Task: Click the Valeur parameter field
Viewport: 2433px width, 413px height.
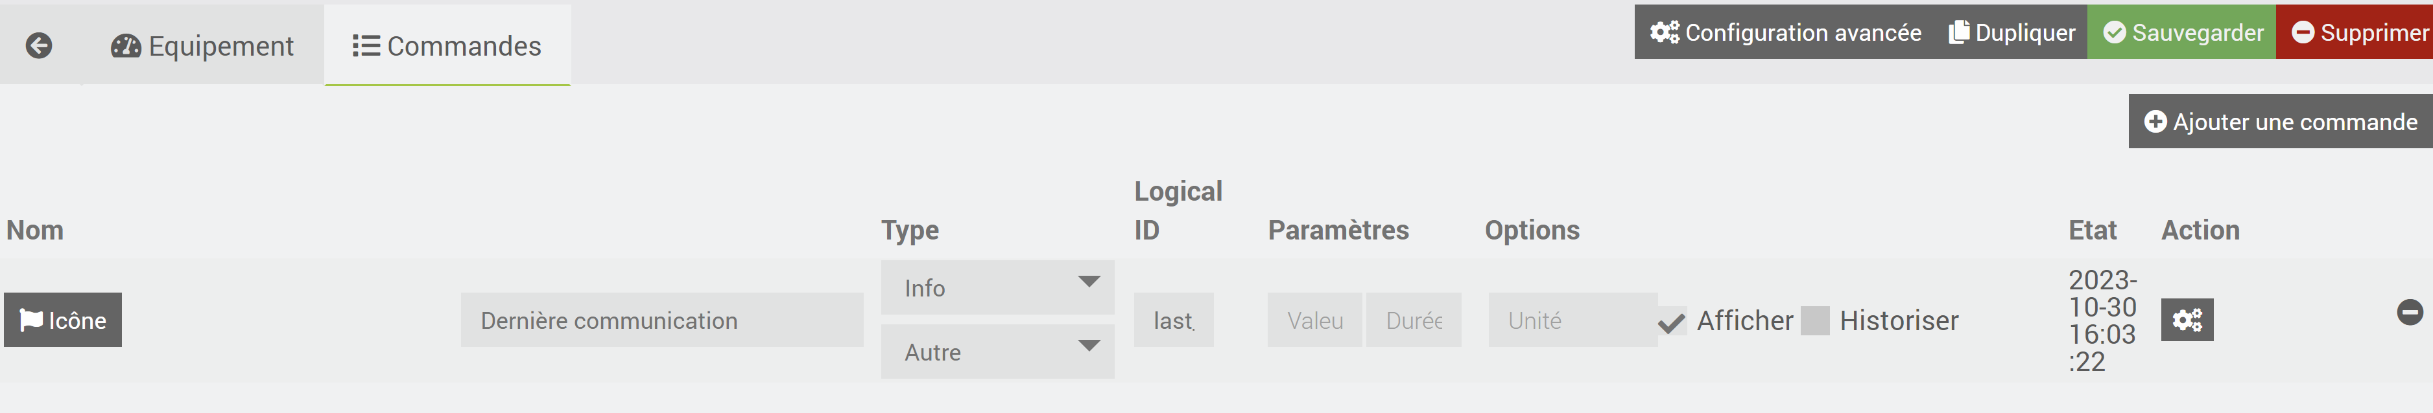Action: pos(1314,320)
